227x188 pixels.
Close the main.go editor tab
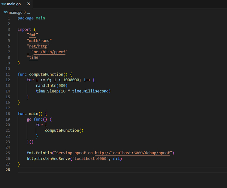[29, 4]
